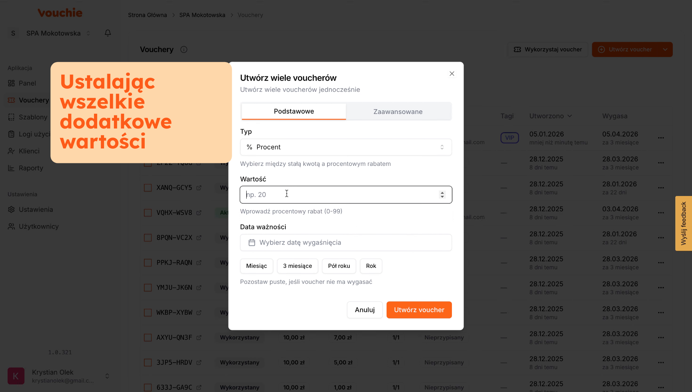The height and width of the screenshot is (392, 692).
Task: Click the info icon next to Vouchery heading
Action: click(184, 50)
